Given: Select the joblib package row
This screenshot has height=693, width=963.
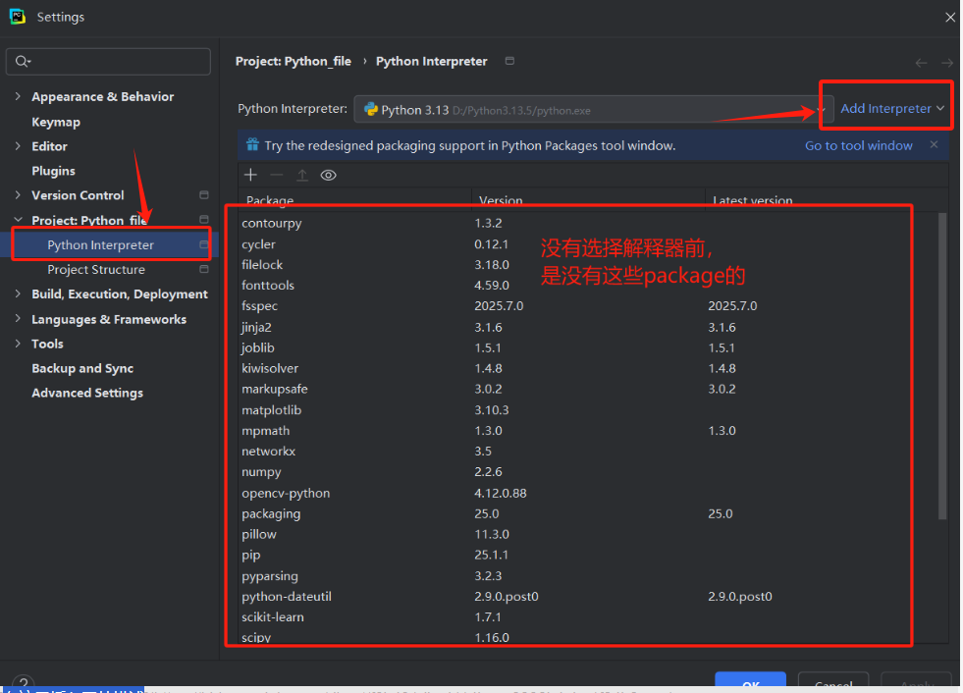Looking at the screenshot, I should coord(588,347).
